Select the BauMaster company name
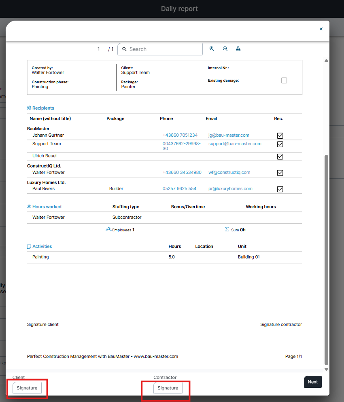Viewport: 344px width, 402px height. [x=38, y=129]
